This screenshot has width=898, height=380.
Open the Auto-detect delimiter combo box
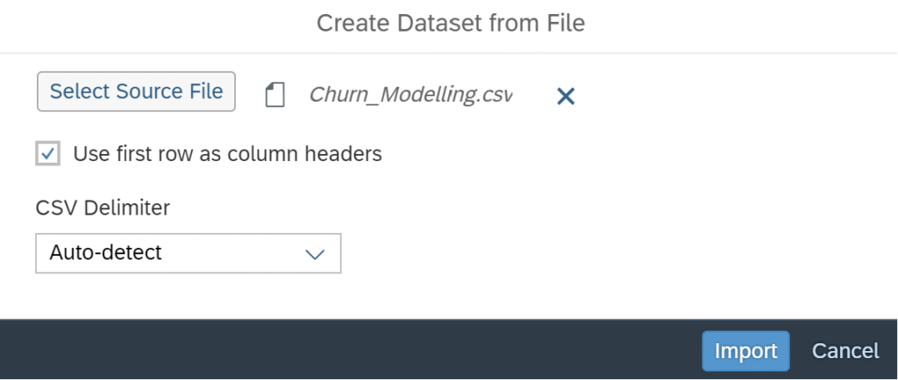189,253
